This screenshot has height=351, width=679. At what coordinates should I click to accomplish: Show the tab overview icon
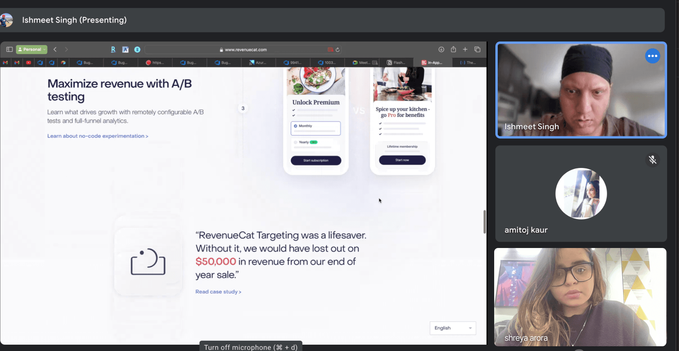(x=478, y=50)
